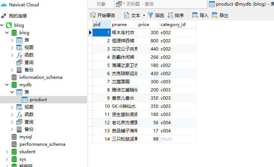Click the Filter (筛选) funnel icon
This screenshot has width=274, height=167.
(151, 15)
